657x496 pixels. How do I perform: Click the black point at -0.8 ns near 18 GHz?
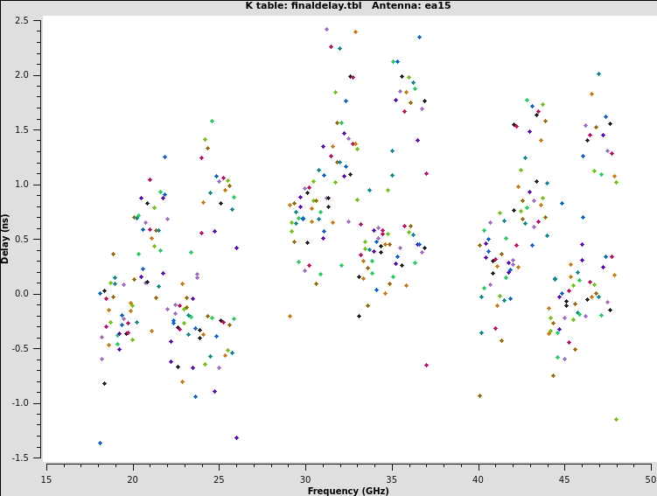104,383
